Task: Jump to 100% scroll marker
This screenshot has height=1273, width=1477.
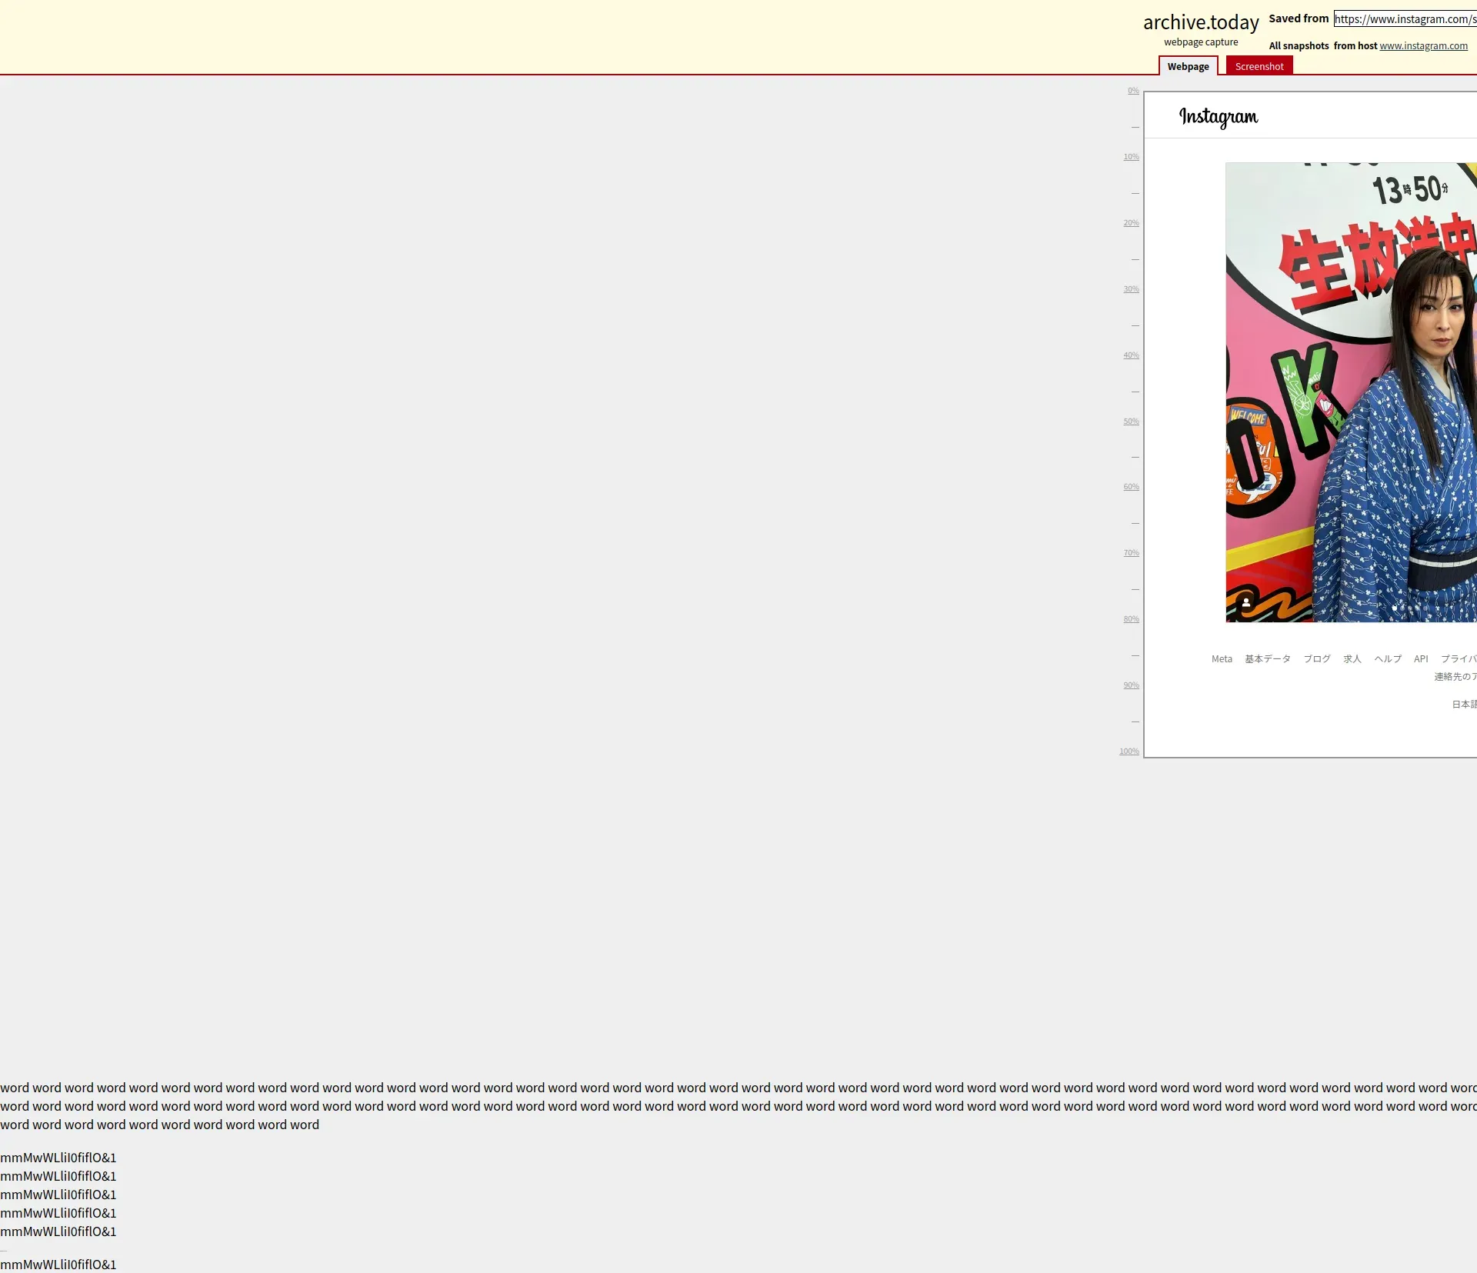Action: (x=1129, y=751)
